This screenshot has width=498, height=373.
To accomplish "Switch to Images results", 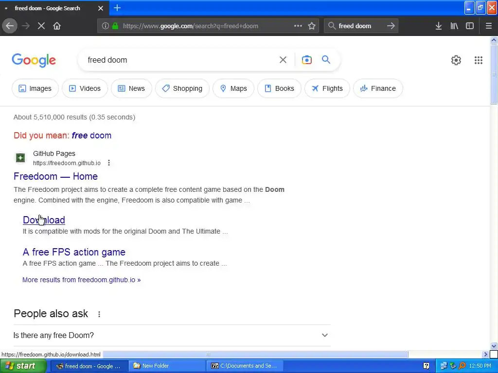I will pos(35,88).
